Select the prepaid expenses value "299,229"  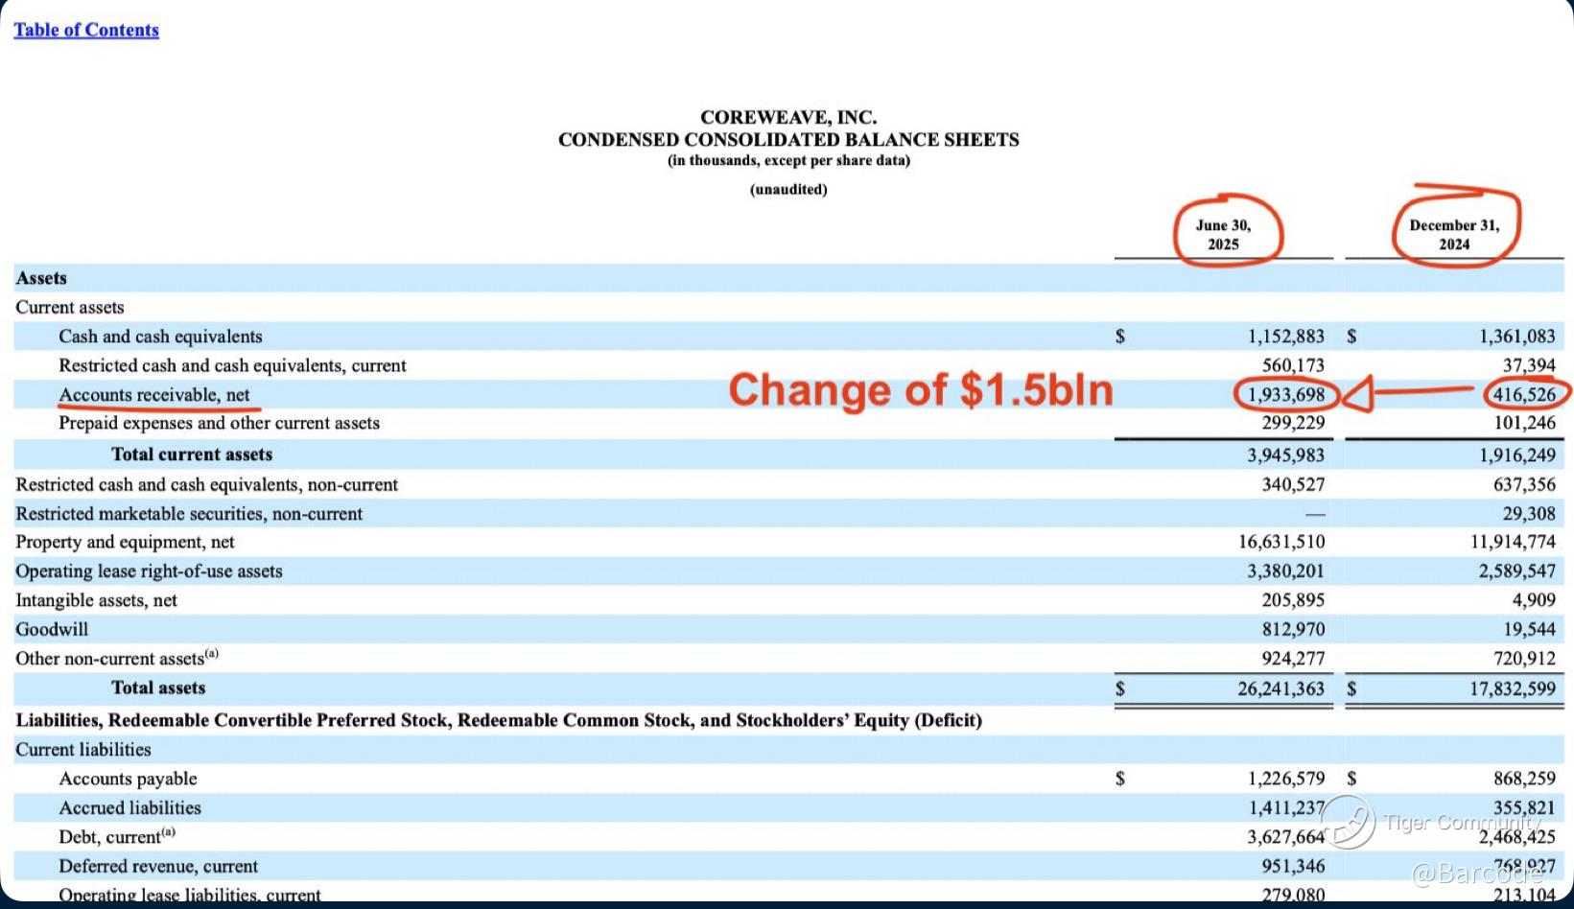[1293, 423]
